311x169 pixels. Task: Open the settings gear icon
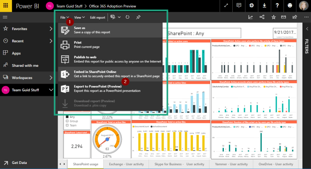tap(252, 6)
